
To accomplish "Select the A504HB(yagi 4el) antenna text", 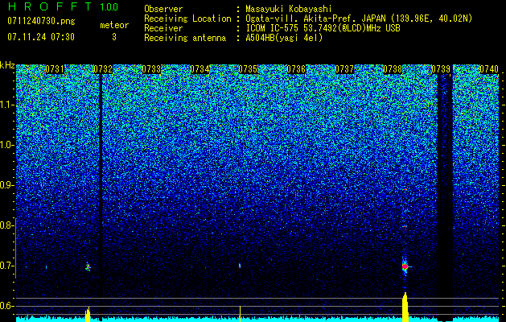I will (284, 38).
